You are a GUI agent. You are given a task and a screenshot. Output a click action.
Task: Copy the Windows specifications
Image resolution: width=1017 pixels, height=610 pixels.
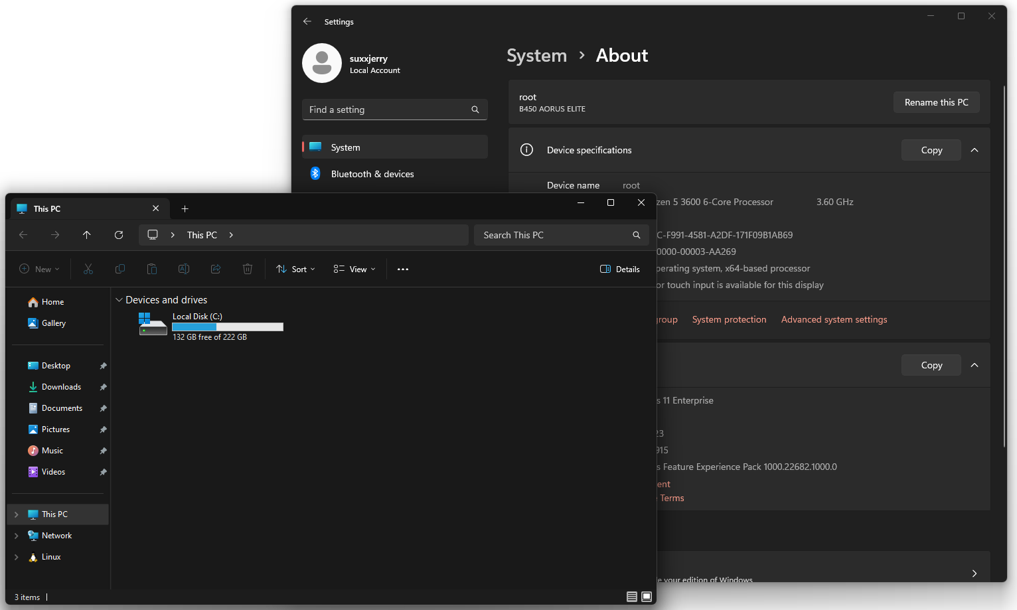pos(931,365)
